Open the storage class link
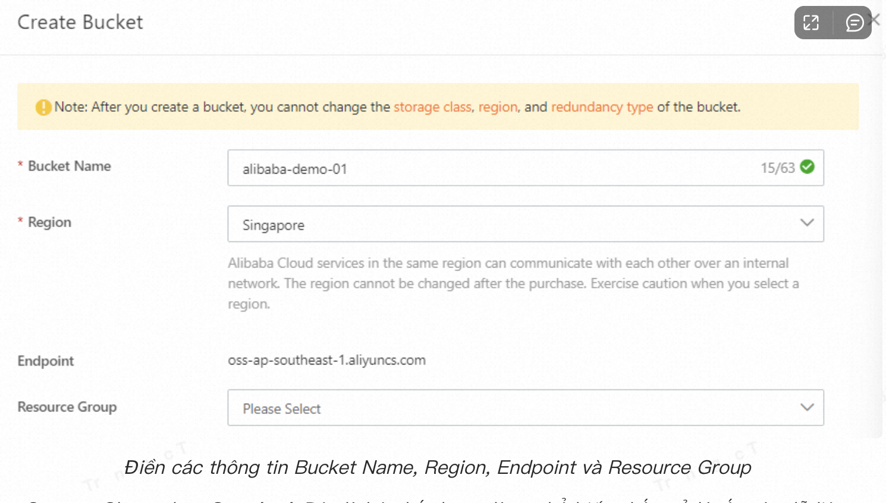Screen dimensions: 886x503 click(x=432, y=107)
